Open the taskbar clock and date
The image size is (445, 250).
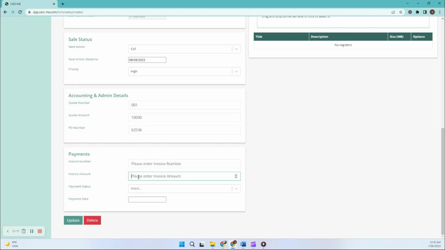434,244
